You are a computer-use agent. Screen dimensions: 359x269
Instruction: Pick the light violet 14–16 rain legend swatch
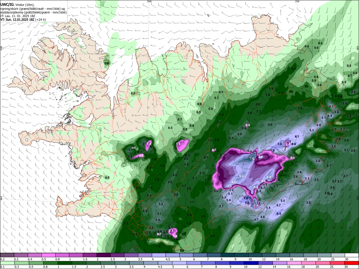280,263
